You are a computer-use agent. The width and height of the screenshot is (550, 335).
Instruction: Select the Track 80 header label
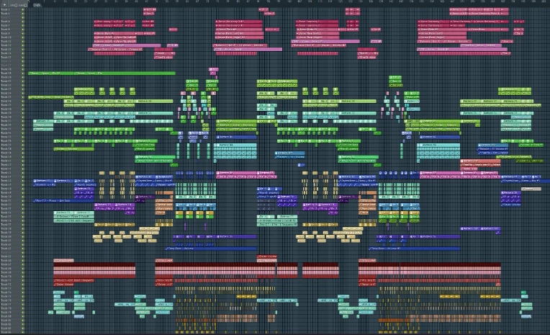(6, 316)
